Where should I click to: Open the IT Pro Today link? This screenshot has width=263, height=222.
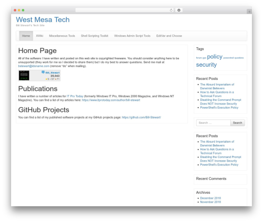[75, 96]
